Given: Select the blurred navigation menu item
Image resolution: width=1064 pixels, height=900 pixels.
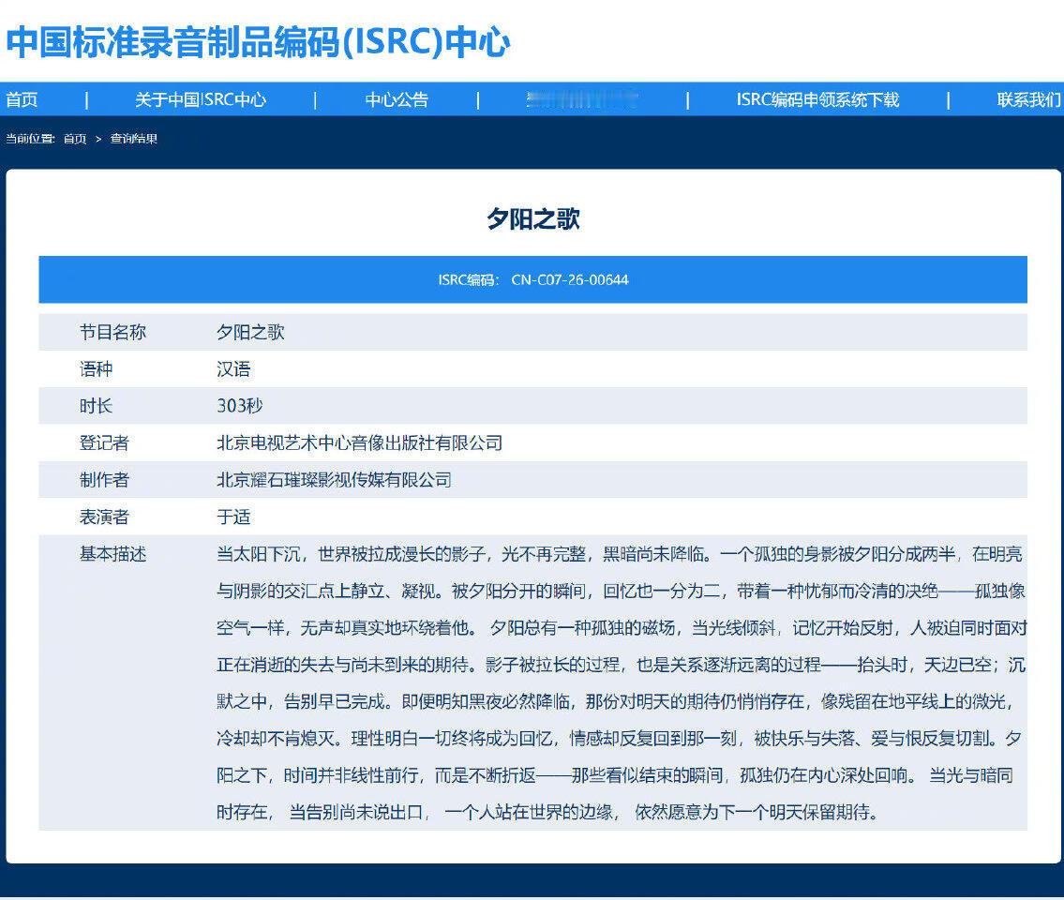Looking at the screenshot, I should pyautogui.click(x=582, y=99).
